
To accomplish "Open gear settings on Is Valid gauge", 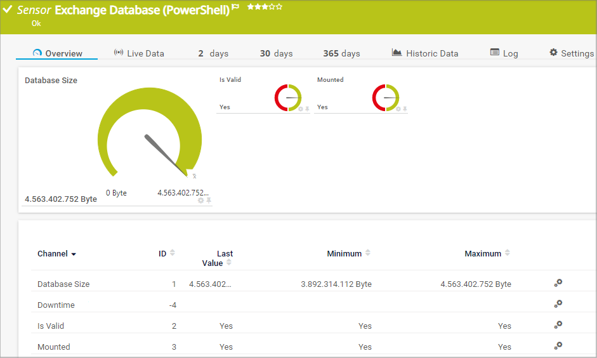I will (301, 109).
